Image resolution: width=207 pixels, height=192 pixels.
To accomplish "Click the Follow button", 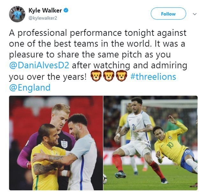I will (168, 14).
